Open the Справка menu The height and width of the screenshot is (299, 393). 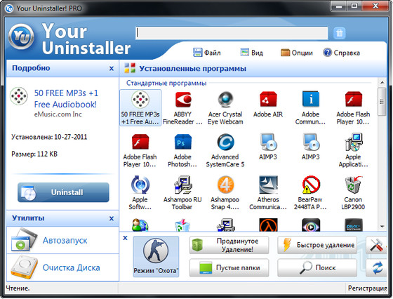point(341,53)
